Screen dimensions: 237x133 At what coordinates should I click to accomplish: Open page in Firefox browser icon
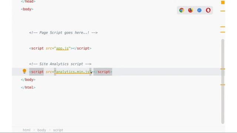click(190, 10)
